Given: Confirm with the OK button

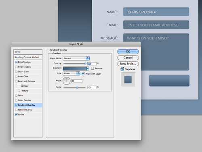Looking at the screenshot, I should (128, 52).
